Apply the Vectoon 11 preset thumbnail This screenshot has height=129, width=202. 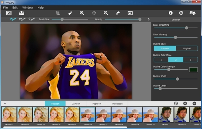click(x=166, y=115)
